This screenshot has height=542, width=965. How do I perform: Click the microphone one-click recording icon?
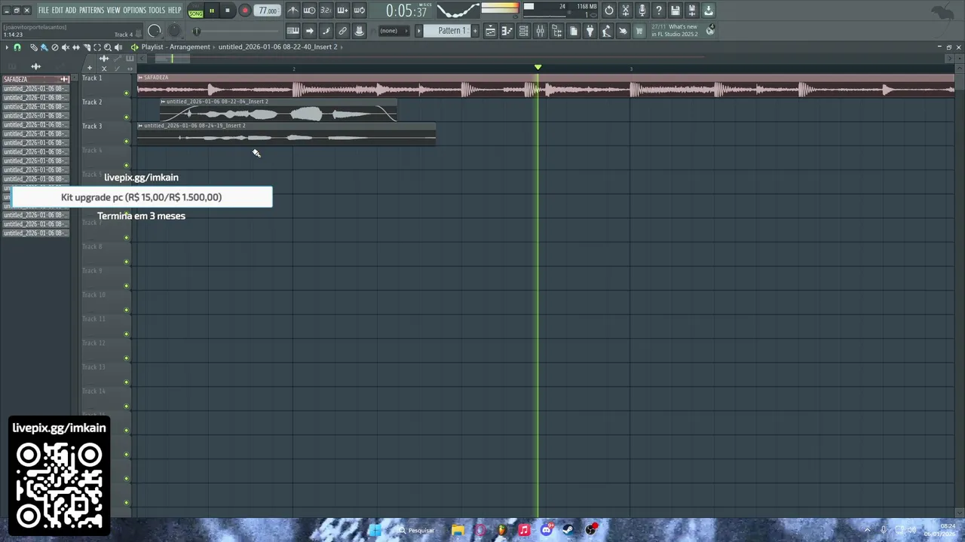click(x=642, y=11)
